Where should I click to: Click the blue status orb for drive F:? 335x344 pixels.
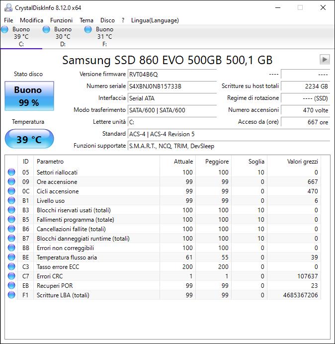pos(88,29)
